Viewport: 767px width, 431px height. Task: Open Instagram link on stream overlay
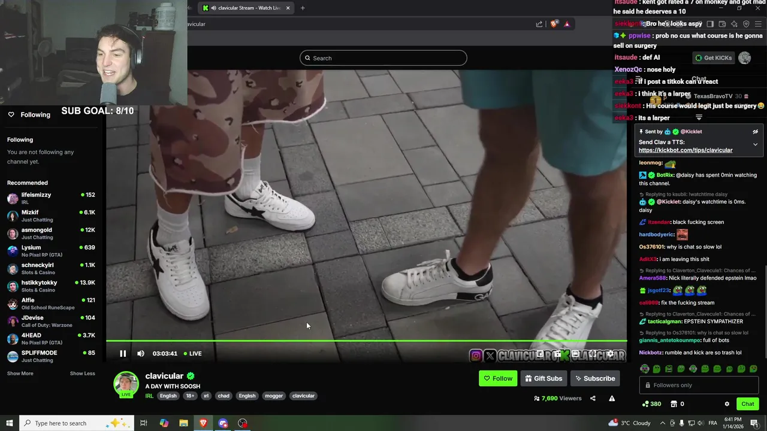pos(476,356)
